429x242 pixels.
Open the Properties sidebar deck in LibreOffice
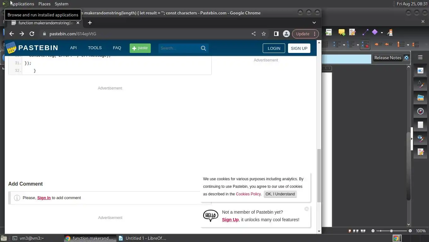(420, 71)
